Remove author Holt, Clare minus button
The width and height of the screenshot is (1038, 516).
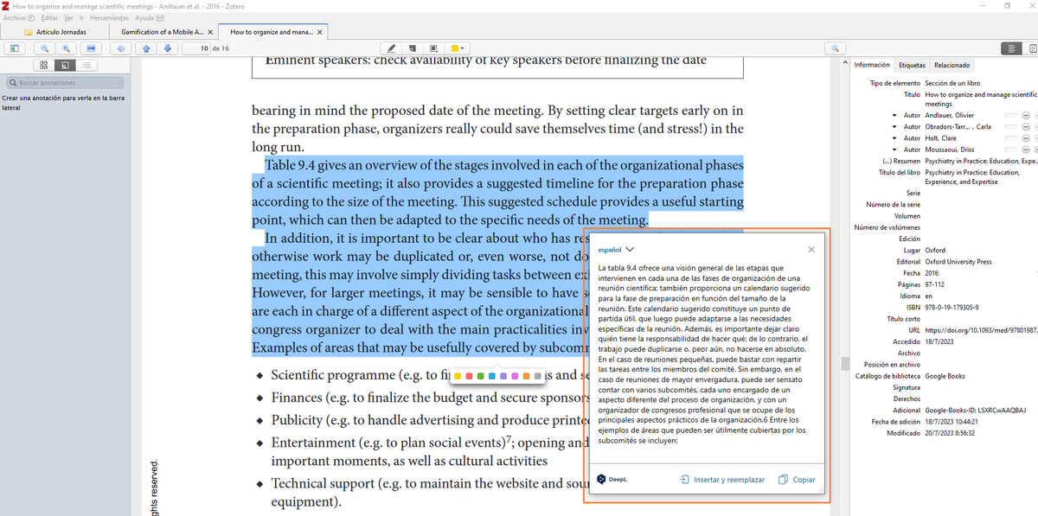1025,138
